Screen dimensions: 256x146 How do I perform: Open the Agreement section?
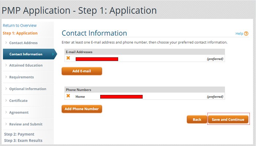tap(19, 112)
